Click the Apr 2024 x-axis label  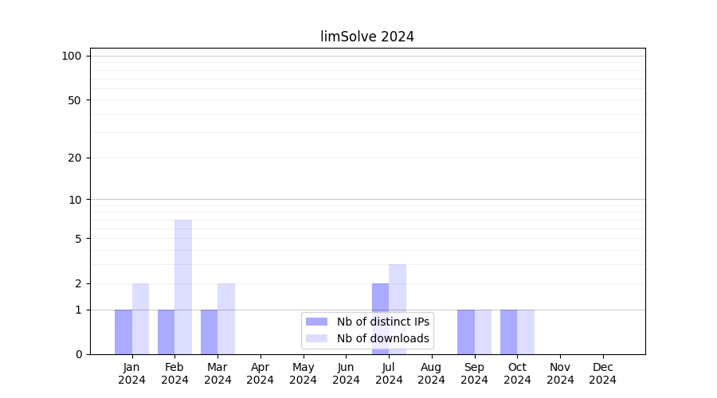(x=261, y=373)
